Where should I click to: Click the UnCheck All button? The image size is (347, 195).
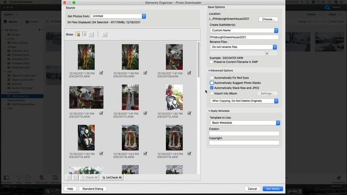pyautogui.click(x=112, y=178)
